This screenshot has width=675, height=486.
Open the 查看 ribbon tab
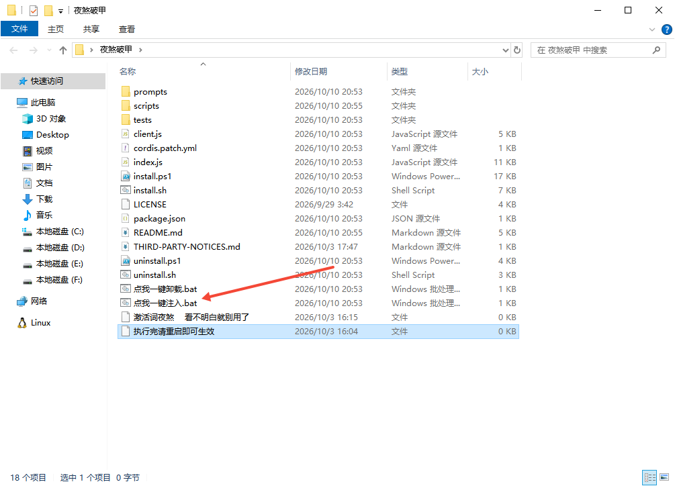coord(126,29)
